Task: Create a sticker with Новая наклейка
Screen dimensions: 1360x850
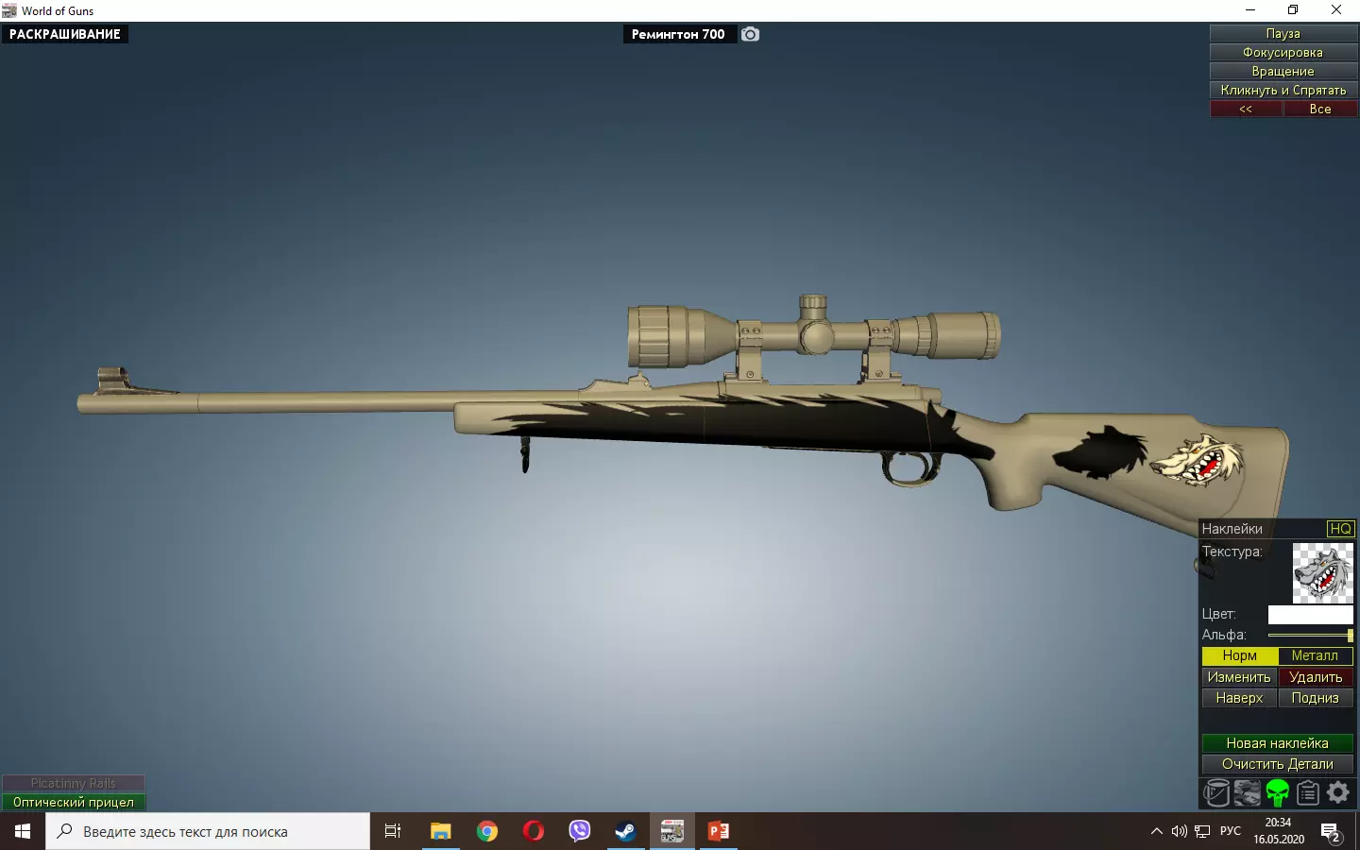Action: (1278, 743)
